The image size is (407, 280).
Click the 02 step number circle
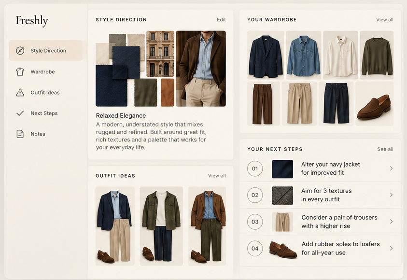[x=255, y=195]
